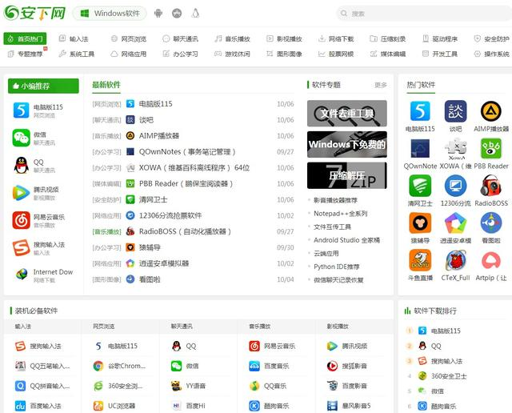
Task: Click the 文件去重工具 banner thumbnail
Action: 346,113
